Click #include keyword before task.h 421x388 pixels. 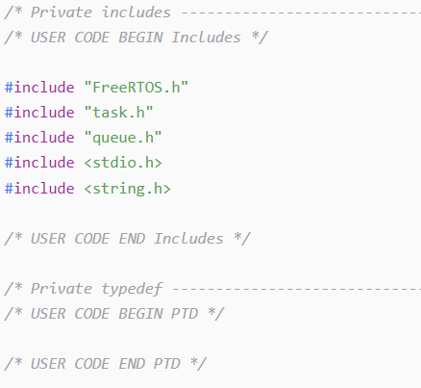point(39,113)
